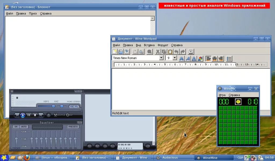The height and width of the screenshot is (161, 275).
Task: Click Pause in the Audacious player
Action: click(29, 115)
